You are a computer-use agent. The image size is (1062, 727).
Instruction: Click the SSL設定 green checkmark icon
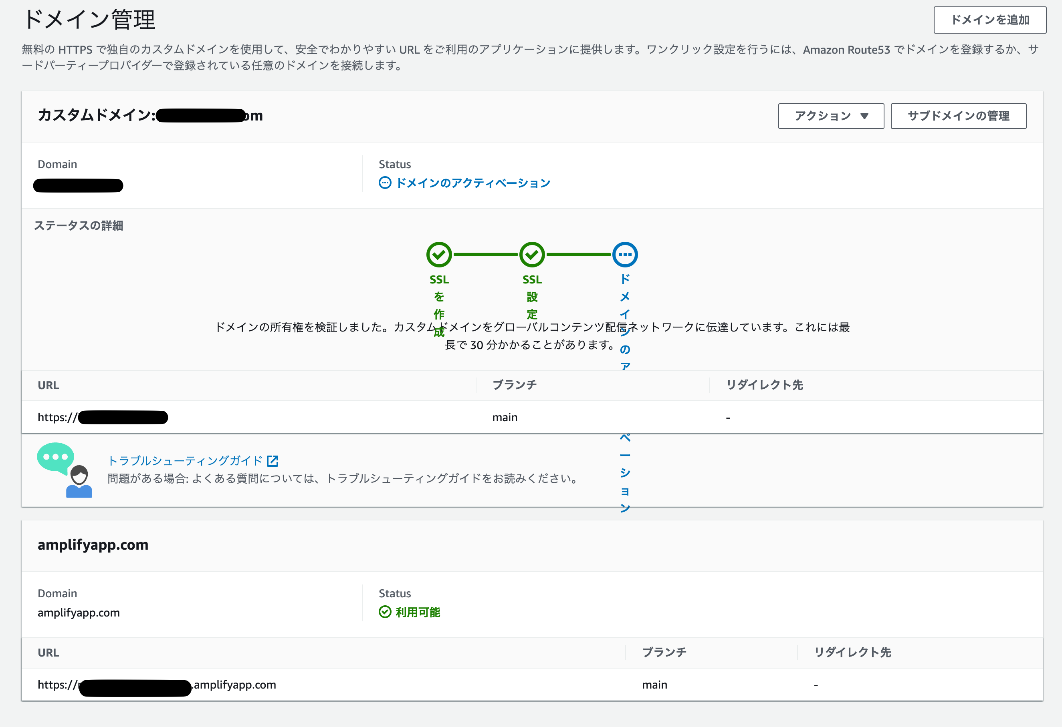[x=531, y=255]
